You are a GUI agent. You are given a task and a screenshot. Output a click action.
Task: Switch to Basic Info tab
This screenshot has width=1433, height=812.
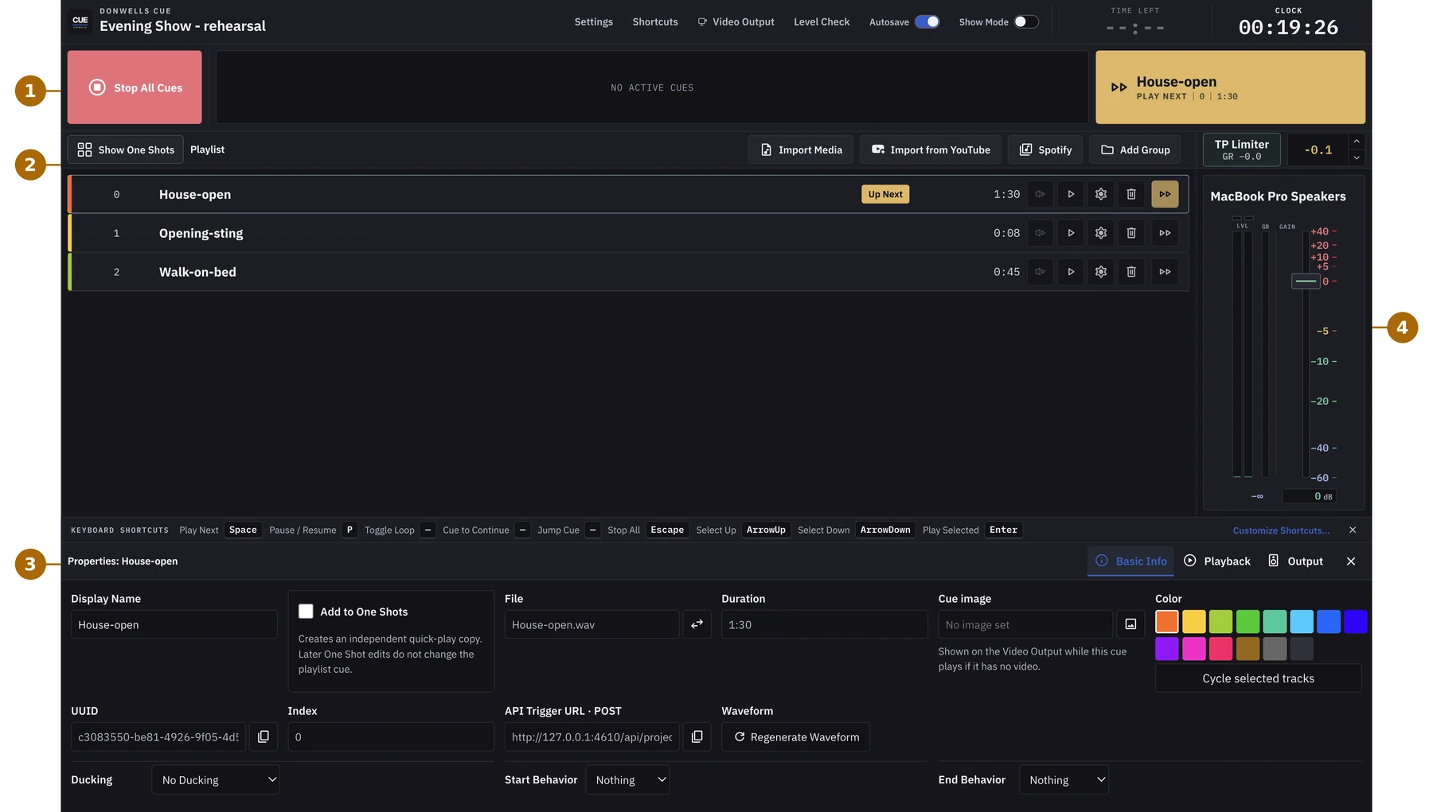1131,561
